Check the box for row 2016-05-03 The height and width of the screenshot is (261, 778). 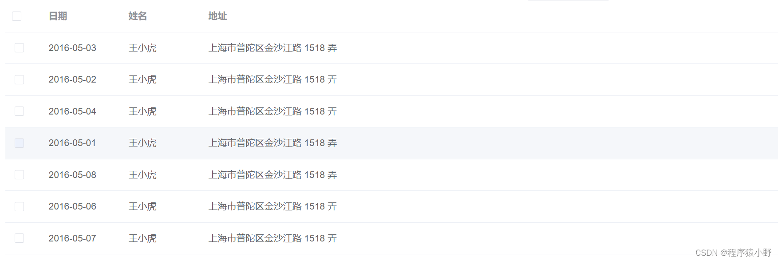tap(20, 48)
